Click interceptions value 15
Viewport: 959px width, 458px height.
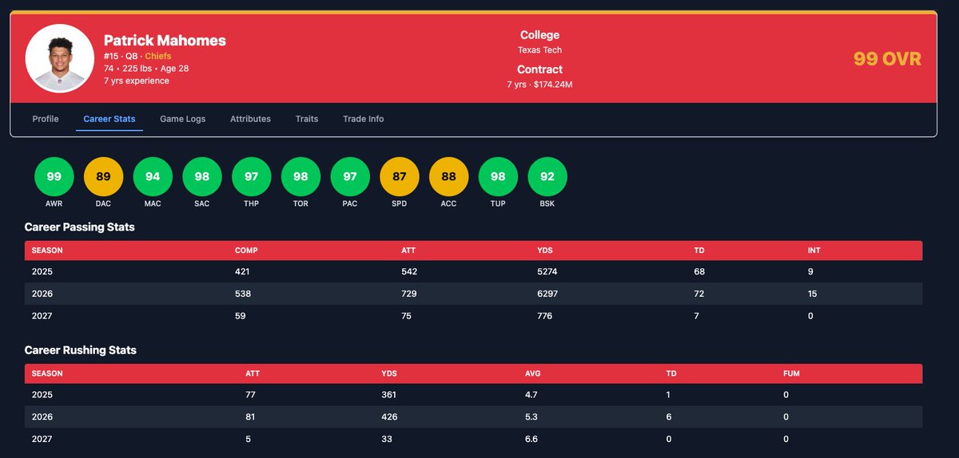pyautogui.click(x=813, y=294)
